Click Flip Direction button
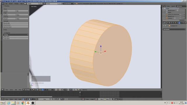 (x=16, y=25)
